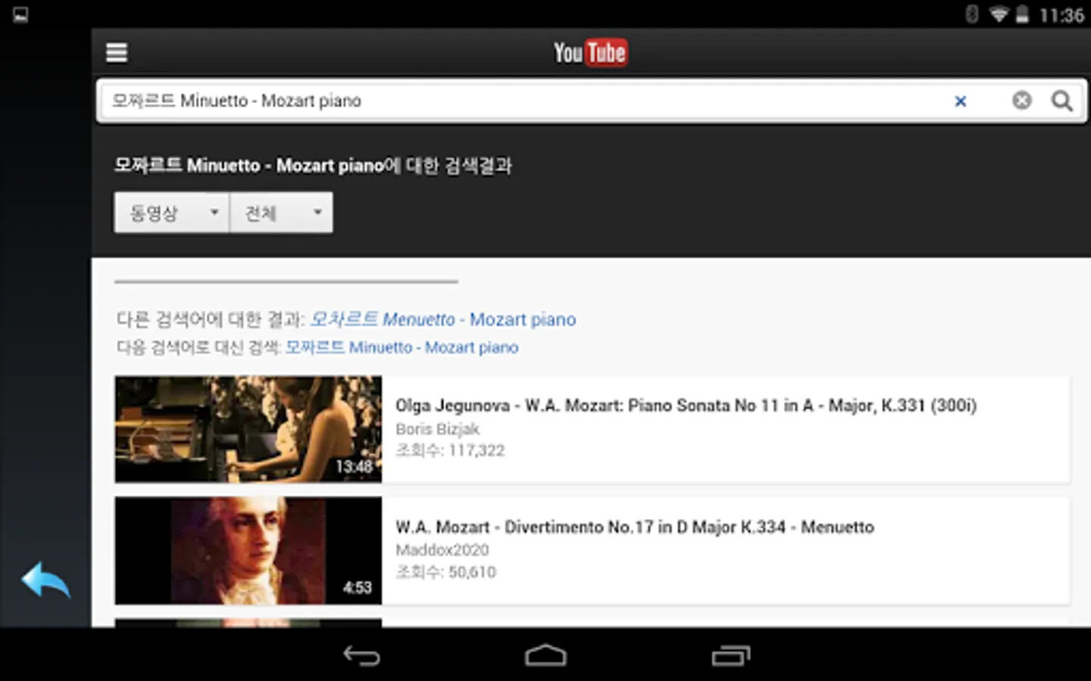The image size is (1091, 681).
Task: Select the search results heading text
Action: coord(313,166)
